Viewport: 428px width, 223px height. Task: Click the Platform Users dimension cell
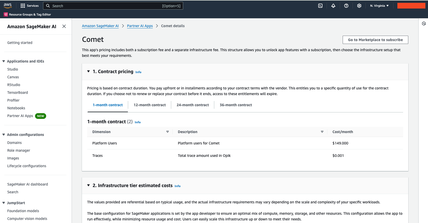click(x=105, y=143)
